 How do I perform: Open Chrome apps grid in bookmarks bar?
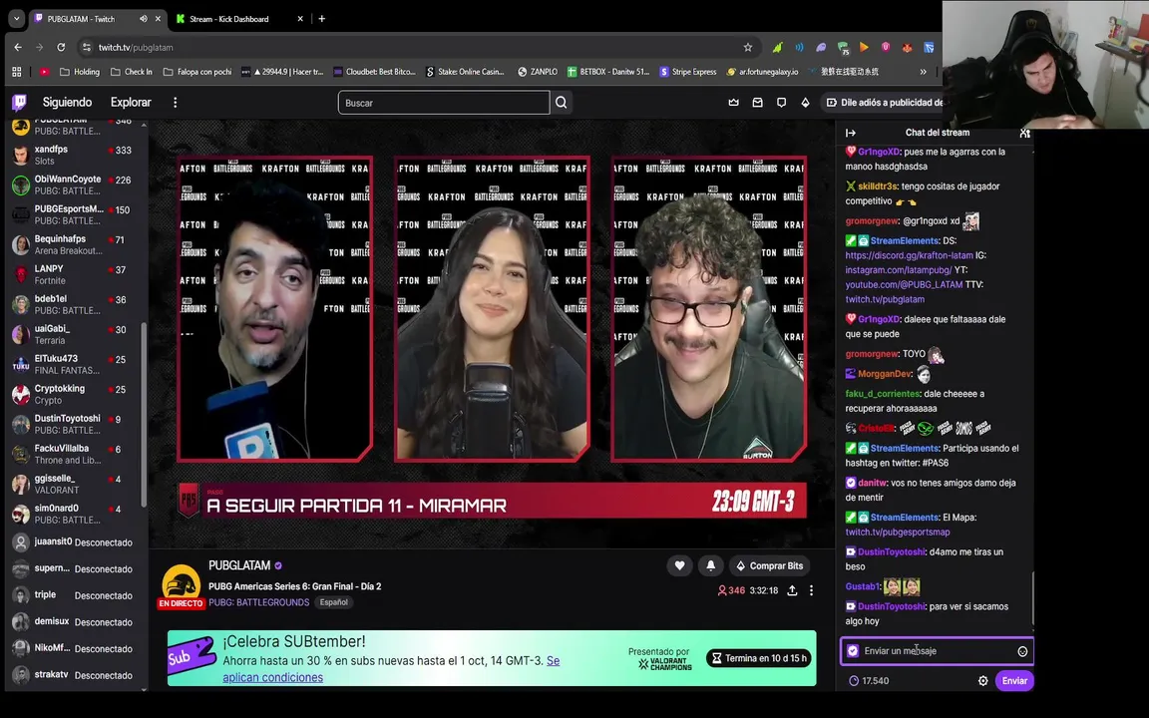(x=17, y=72)
